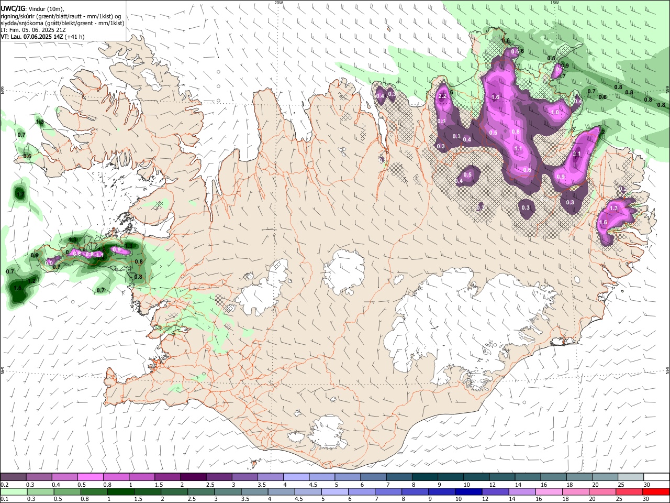Viewport: 670px width, 503px height.
Task: Select the pure red 30 swatch, bottom row
Action: [x=656, y=491]
